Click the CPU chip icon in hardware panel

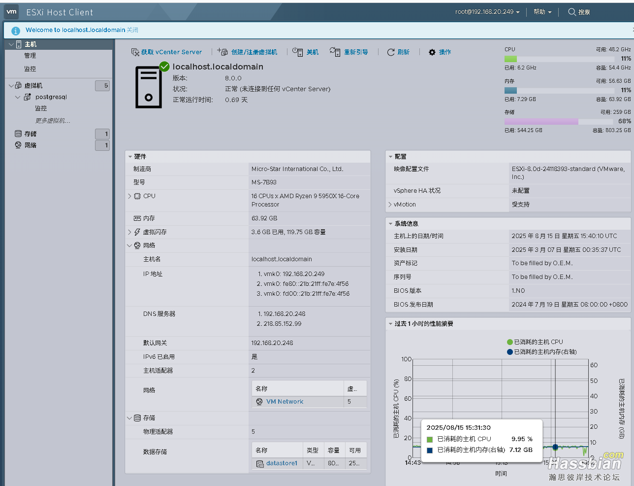click(137, 196)
